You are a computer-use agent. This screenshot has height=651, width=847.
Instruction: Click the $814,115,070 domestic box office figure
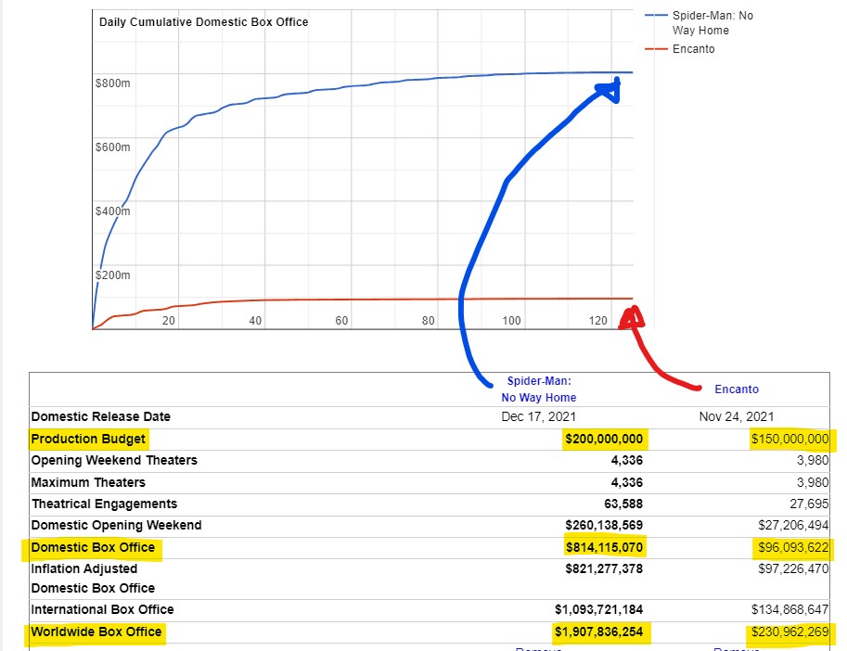(x=603, y=548)
